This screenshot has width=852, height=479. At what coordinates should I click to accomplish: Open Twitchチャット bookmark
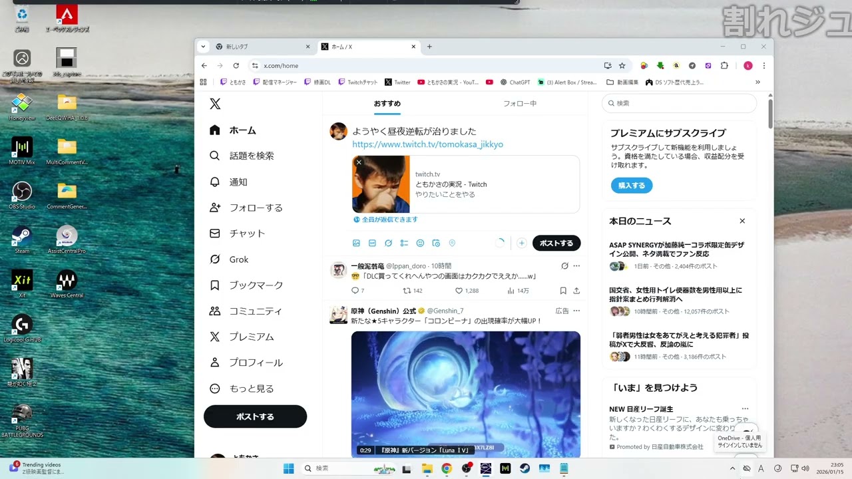point(358,82)
